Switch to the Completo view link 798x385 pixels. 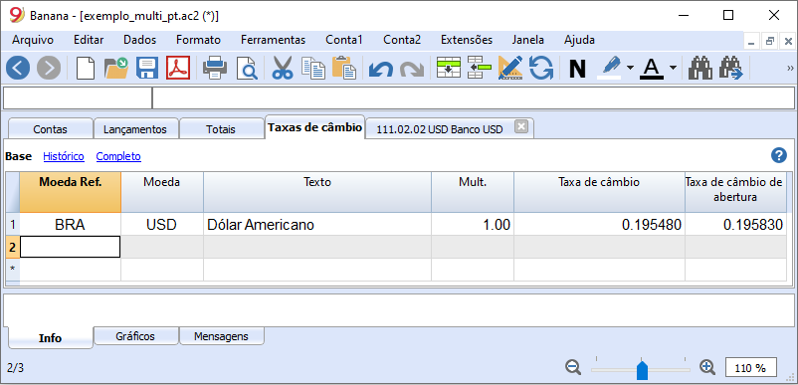118,156
